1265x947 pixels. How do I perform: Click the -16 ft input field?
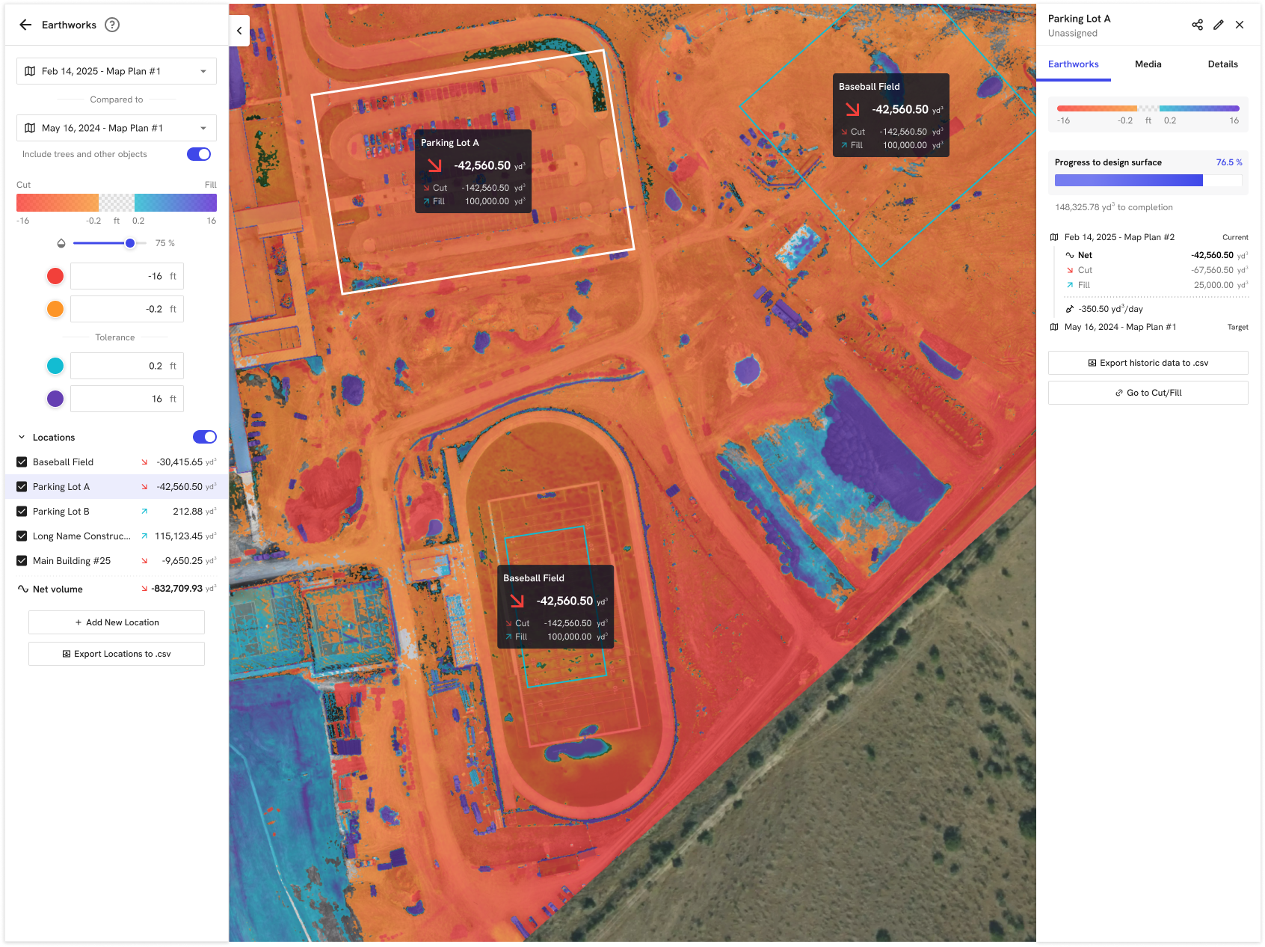point(127,276)
